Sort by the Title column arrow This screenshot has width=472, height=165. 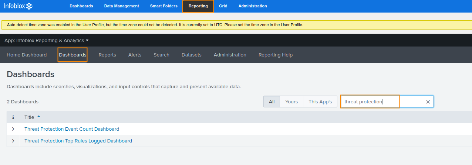coord(38,117)
